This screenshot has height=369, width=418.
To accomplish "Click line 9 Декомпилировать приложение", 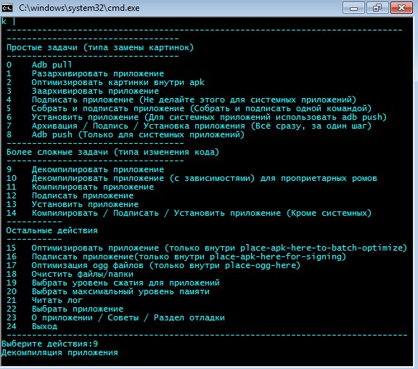I will click(x=86, y=169).
